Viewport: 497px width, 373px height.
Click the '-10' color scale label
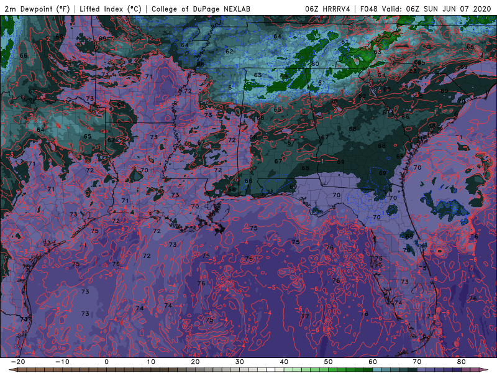coord(62,362)
